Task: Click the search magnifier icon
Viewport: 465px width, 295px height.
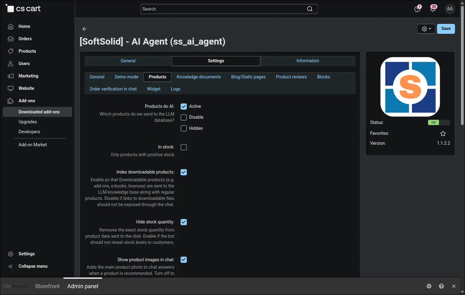Action: click(310, 9)
